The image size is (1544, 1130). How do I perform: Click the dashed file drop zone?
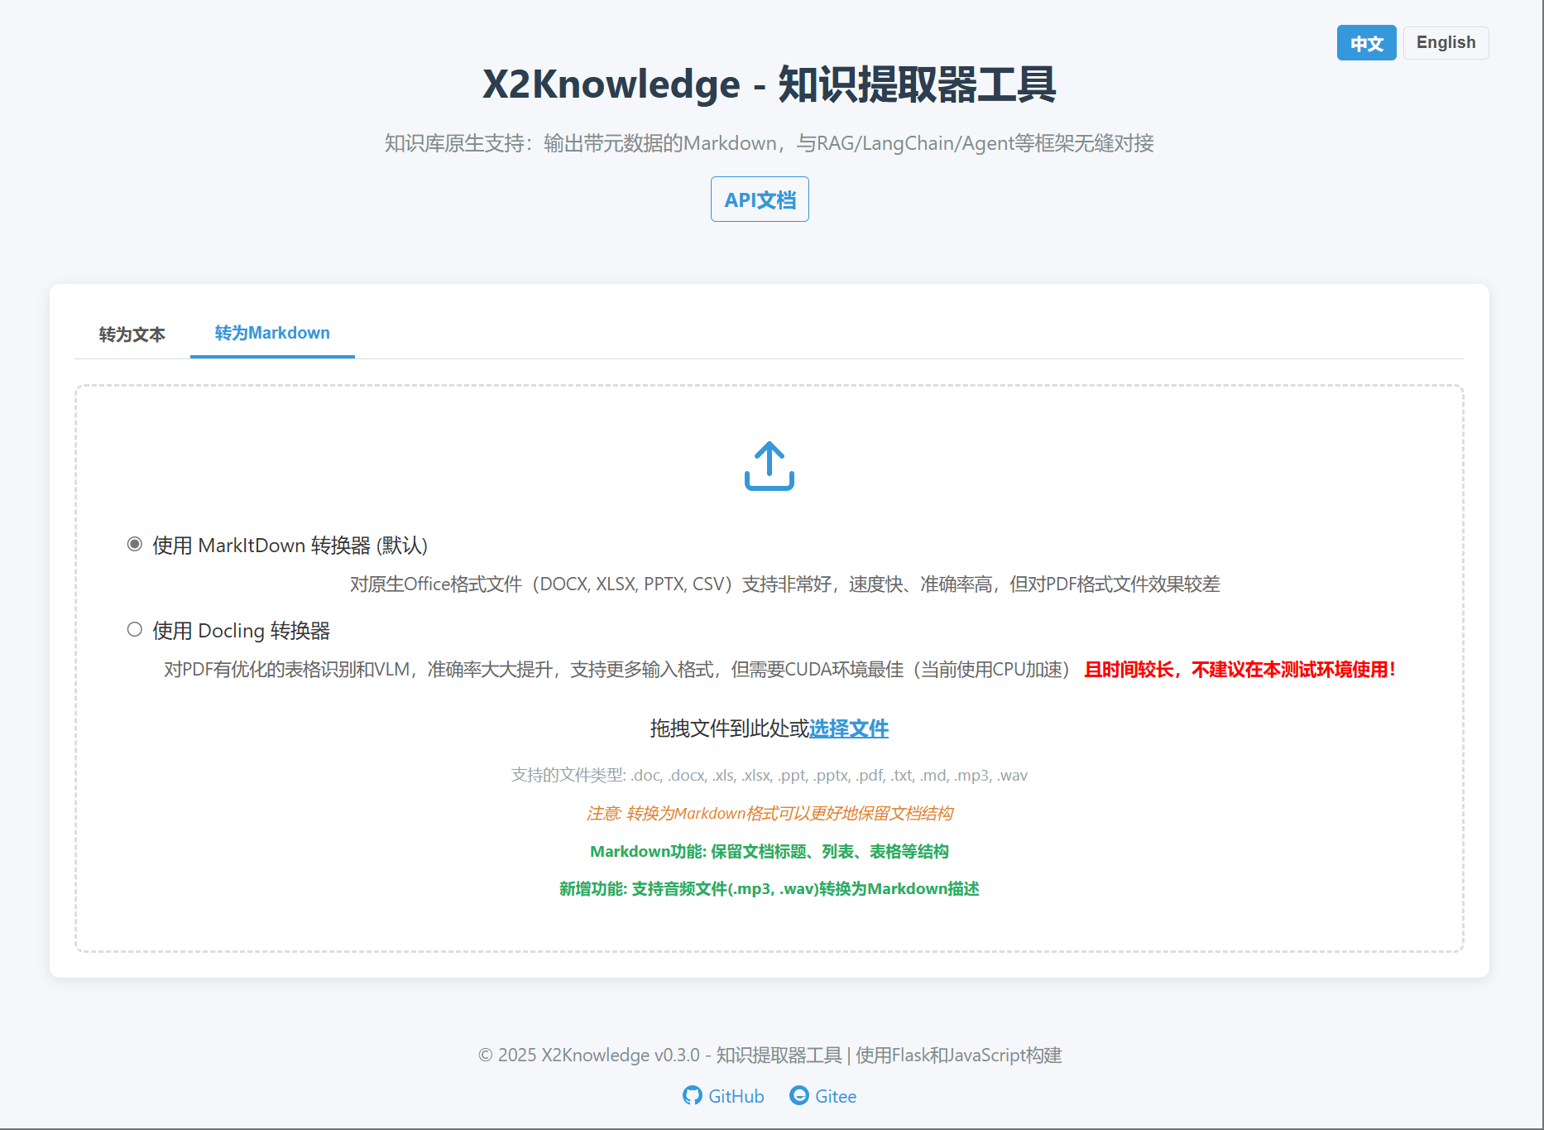pos(770,668)
